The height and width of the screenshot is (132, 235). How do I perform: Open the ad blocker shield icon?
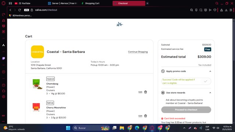206,10
